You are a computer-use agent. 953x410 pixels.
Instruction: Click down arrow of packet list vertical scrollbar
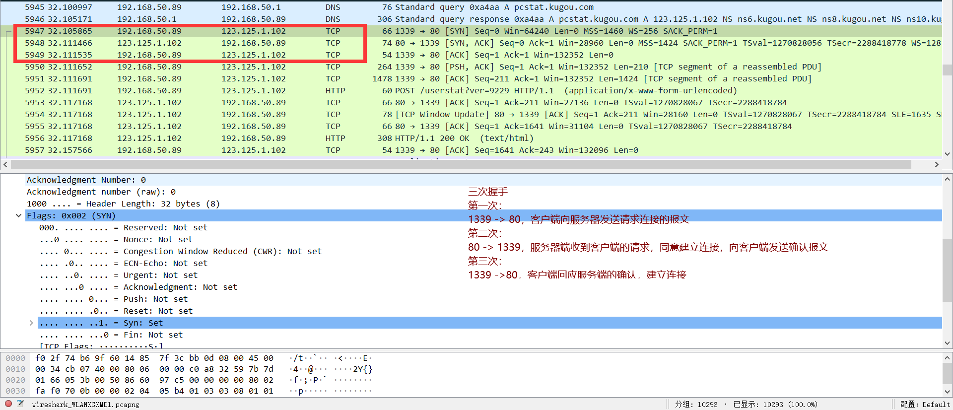pyautogui.click(x=947, y=154)
